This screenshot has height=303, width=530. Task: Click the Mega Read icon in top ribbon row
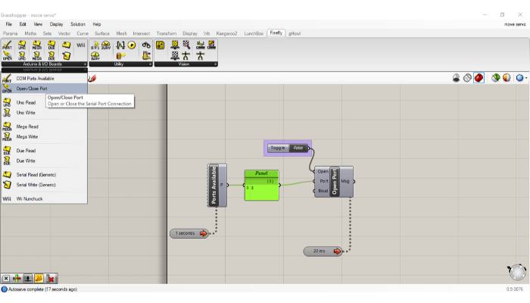pyautogui.click(x=37, y=45)
